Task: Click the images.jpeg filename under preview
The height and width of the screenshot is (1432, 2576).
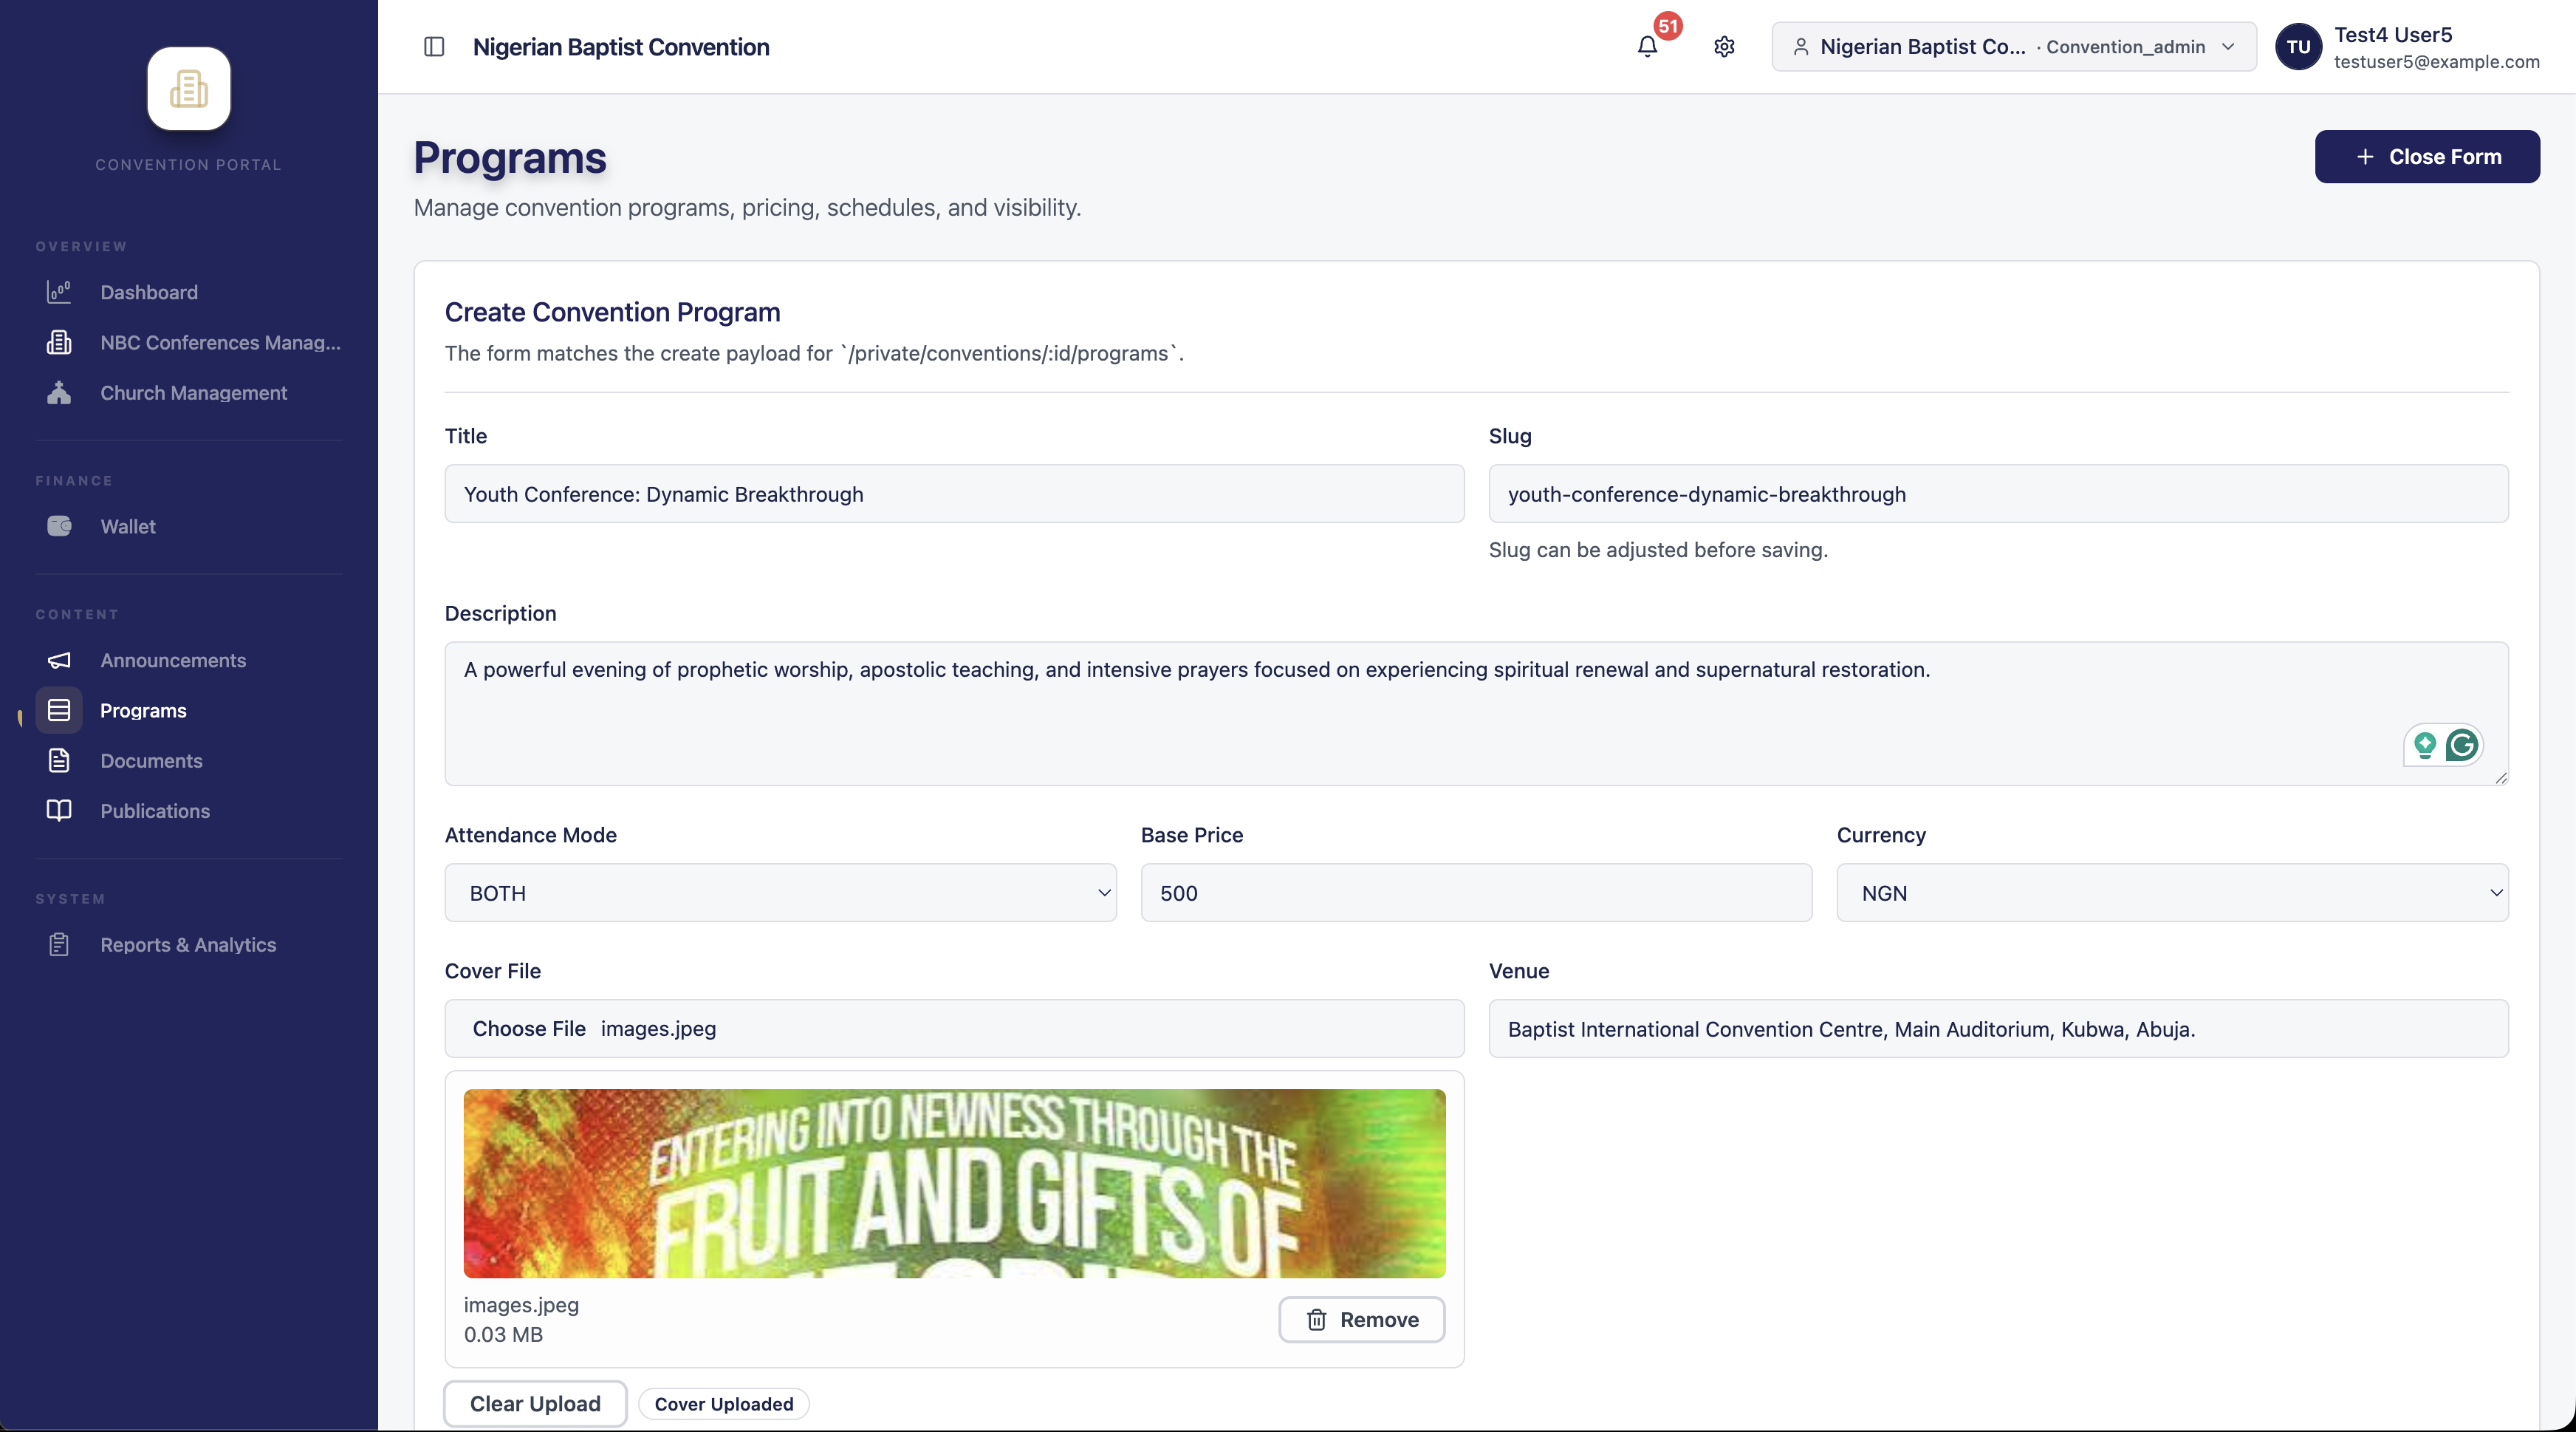Action: pyautogui.click(x=521, y=1305)
